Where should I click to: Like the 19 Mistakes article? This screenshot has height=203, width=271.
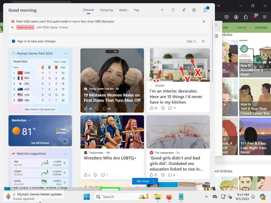86,109
